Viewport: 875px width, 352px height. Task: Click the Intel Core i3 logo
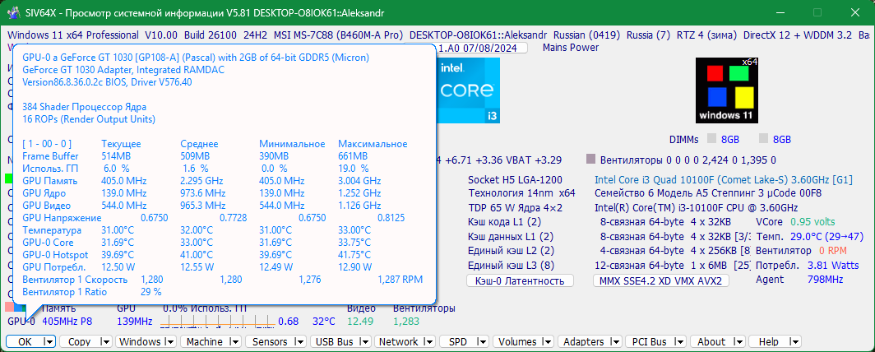468,90
